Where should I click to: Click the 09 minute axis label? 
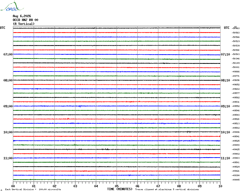click(x=200, y=186)
